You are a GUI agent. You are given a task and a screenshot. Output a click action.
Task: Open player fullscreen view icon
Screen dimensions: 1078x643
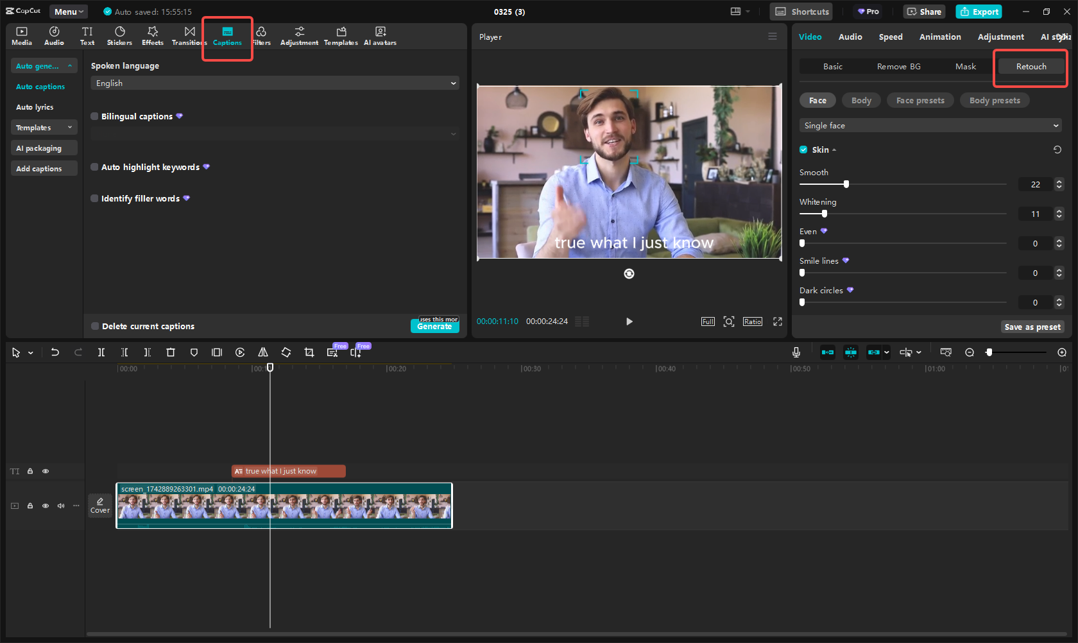(777, 321)
